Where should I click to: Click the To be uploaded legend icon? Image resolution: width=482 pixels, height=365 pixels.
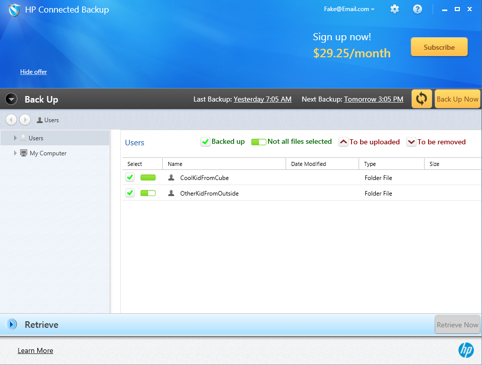coord(343,142)
